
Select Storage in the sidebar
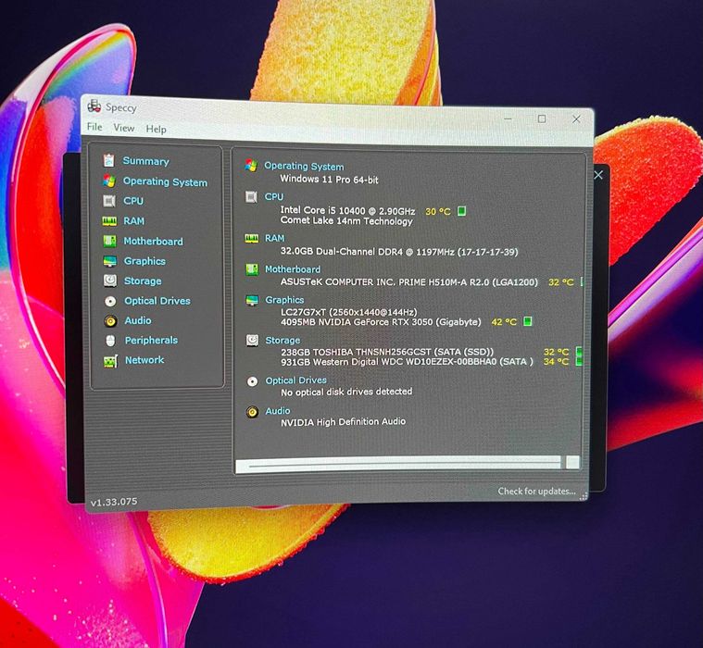(143, 281)
